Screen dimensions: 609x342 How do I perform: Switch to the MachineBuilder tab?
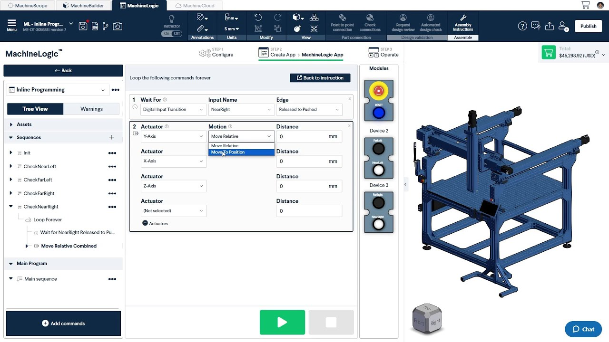[83, 6]
